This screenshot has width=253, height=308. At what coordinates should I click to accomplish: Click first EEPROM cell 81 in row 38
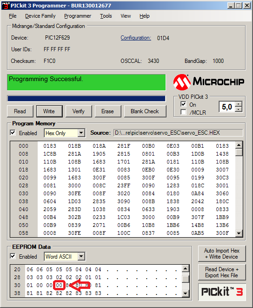click(30, 293)
